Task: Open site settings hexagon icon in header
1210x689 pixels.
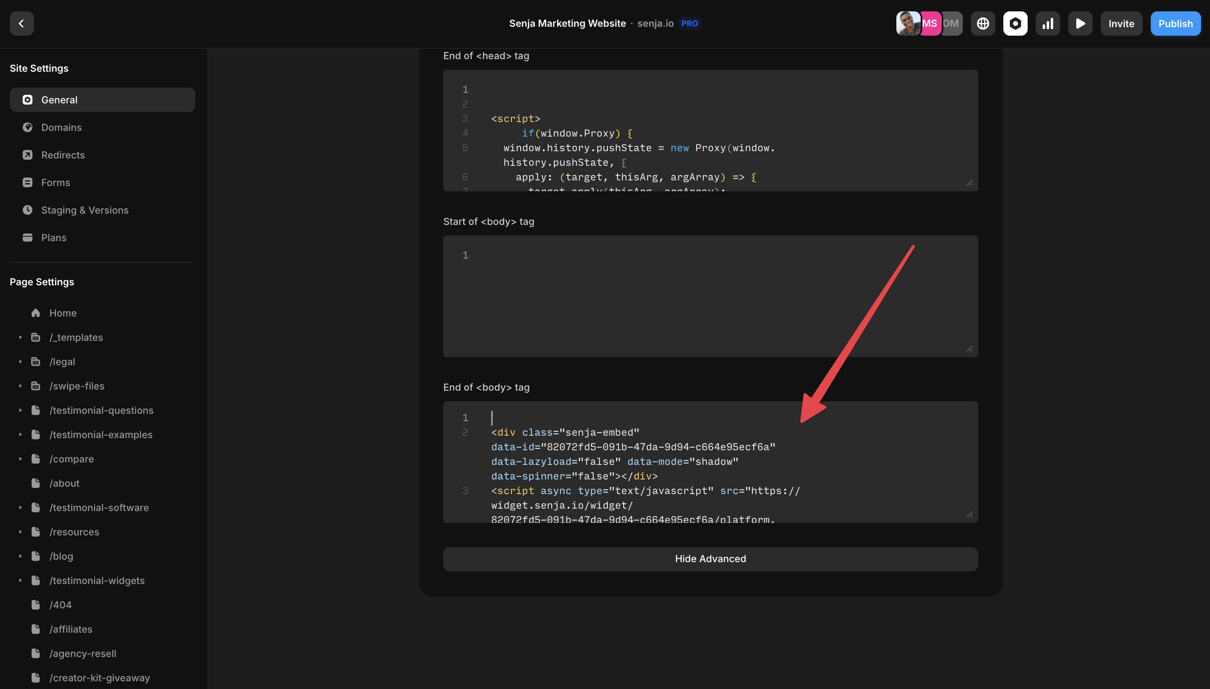Action: [x=1015, y=24]
